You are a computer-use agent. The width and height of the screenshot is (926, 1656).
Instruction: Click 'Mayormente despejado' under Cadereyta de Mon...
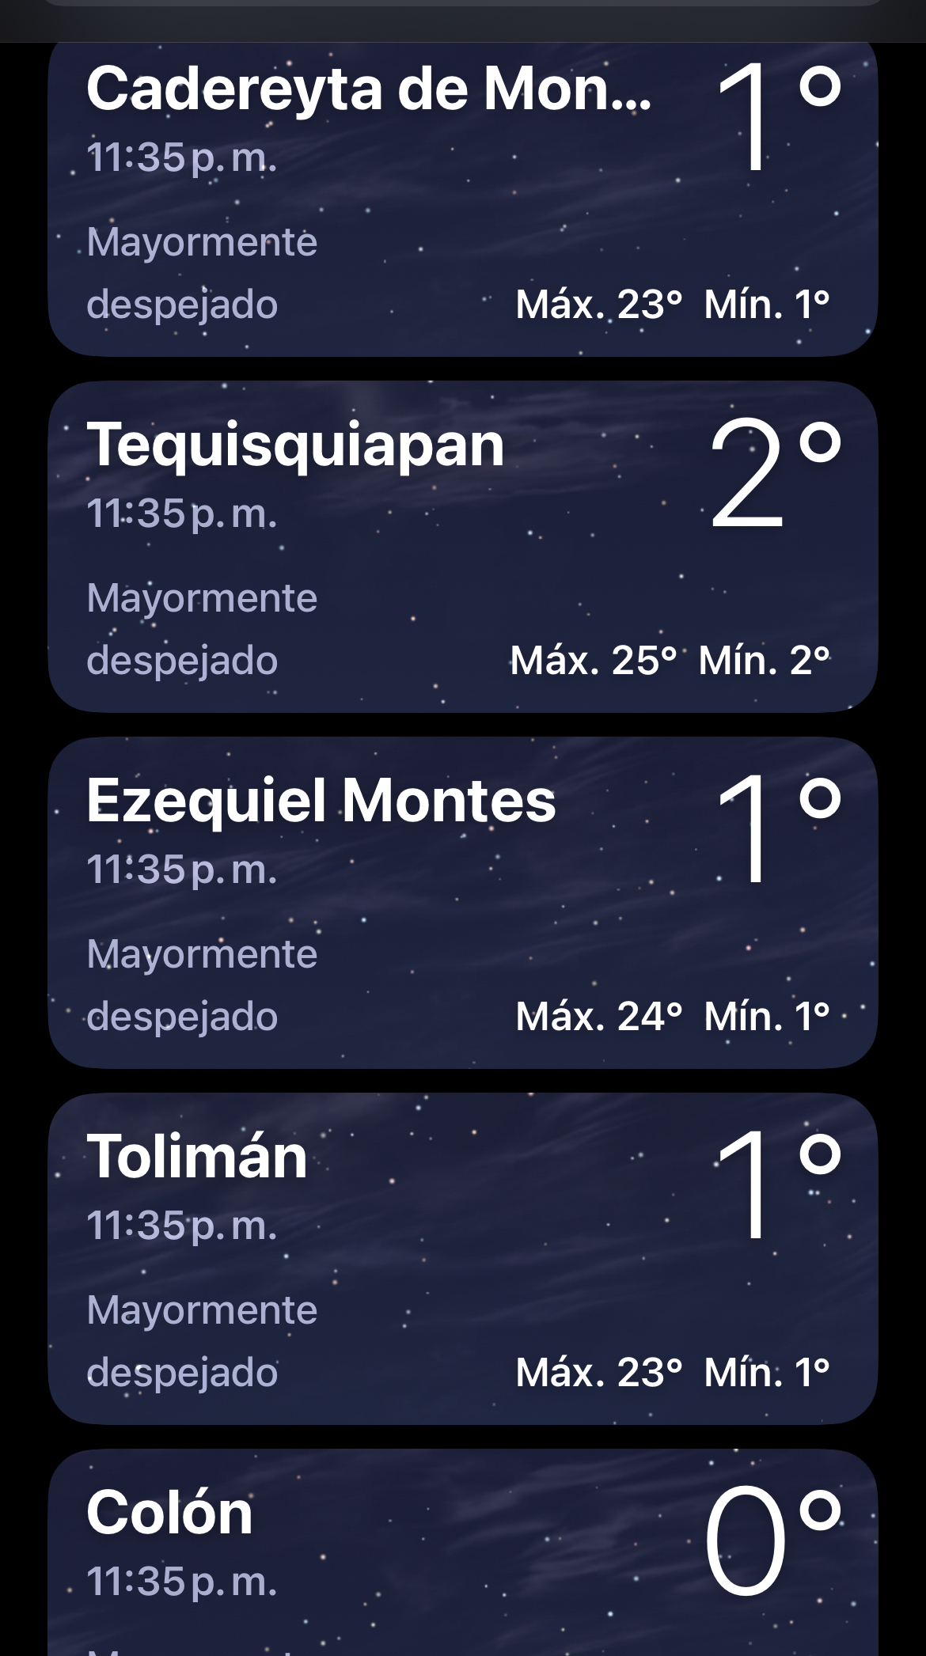coord(202,273)
